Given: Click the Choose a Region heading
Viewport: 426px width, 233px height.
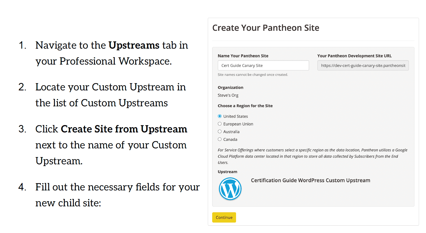Looking at the screenshot, I should [245, 106].
